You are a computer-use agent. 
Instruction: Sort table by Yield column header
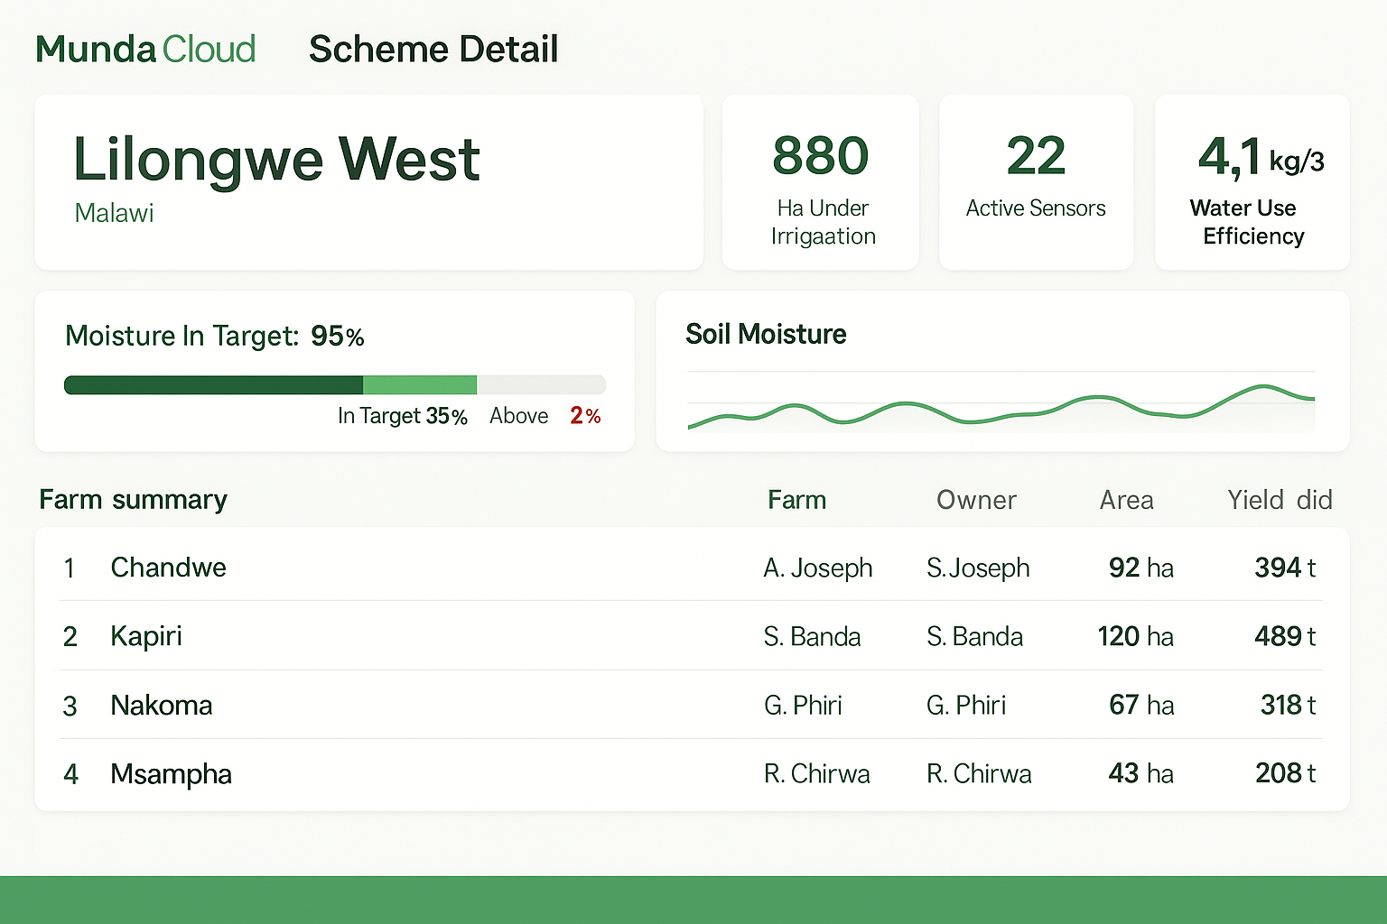tap(1279, 500)
